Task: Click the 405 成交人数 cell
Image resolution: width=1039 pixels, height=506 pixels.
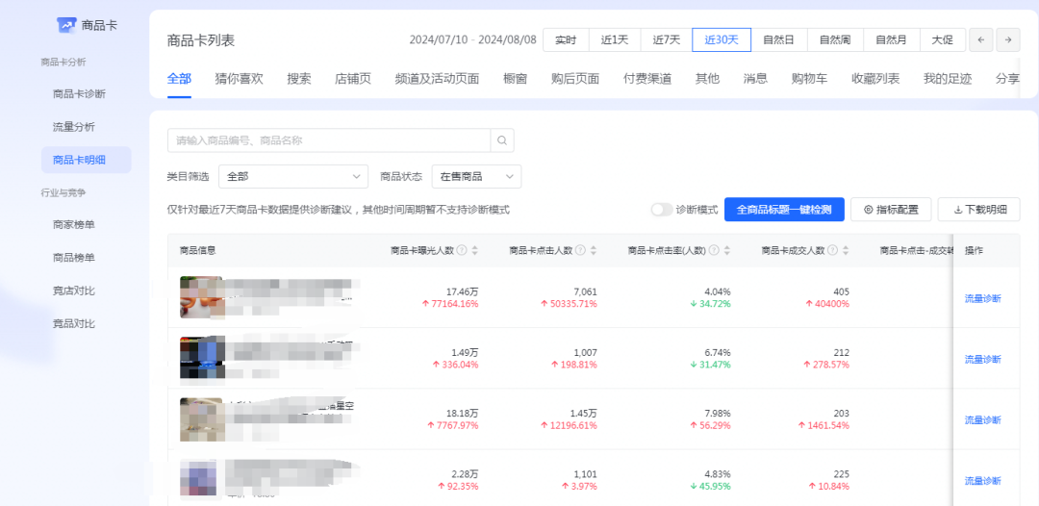Action: [x=842, y=291]
